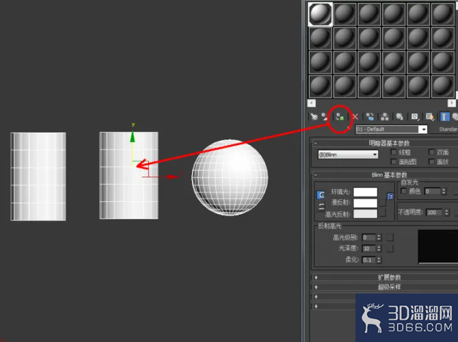Viewport: 458px width, 342px height.
Task: Assign material to selection icon
Action: tap(340, 117)
